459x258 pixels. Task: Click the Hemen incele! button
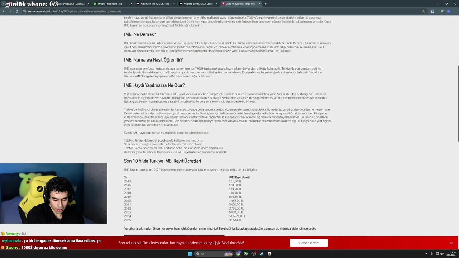point(309,243)
